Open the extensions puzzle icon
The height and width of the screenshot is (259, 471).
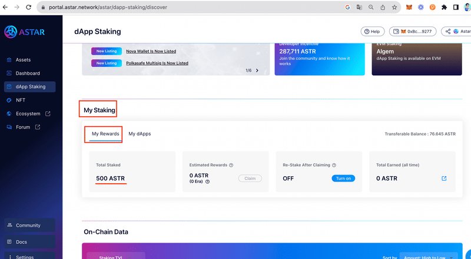[445, 7]
